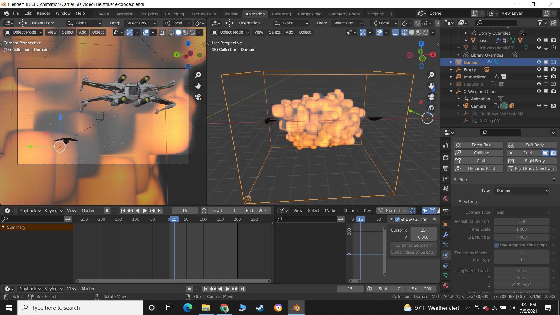Screen dimensions: 560x315
Task: Expand Domain item in outliner
Action: (451, 62)
